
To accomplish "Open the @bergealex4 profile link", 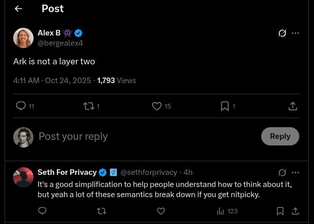I will coord(60,43).
